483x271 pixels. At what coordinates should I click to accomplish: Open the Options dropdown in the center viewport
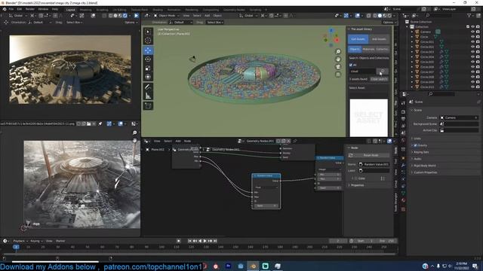[x=389, y=23]
